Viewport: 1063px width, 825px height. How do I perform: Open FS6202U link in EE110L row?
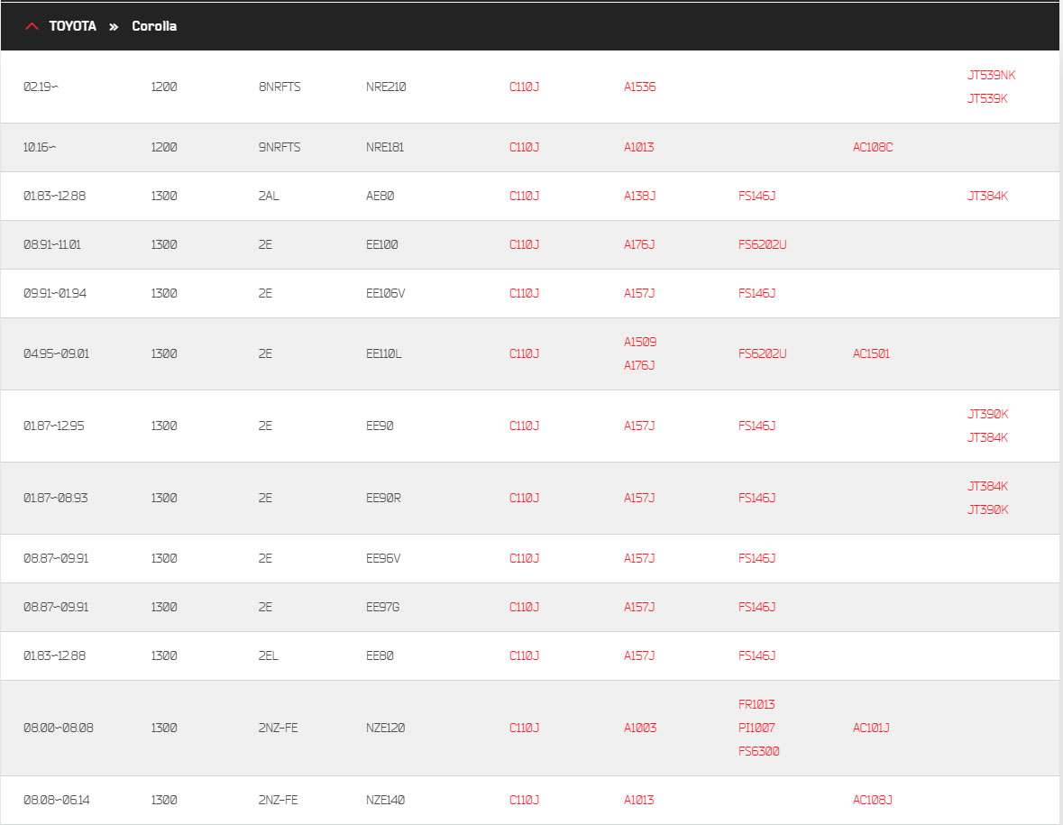click(762, 353)
